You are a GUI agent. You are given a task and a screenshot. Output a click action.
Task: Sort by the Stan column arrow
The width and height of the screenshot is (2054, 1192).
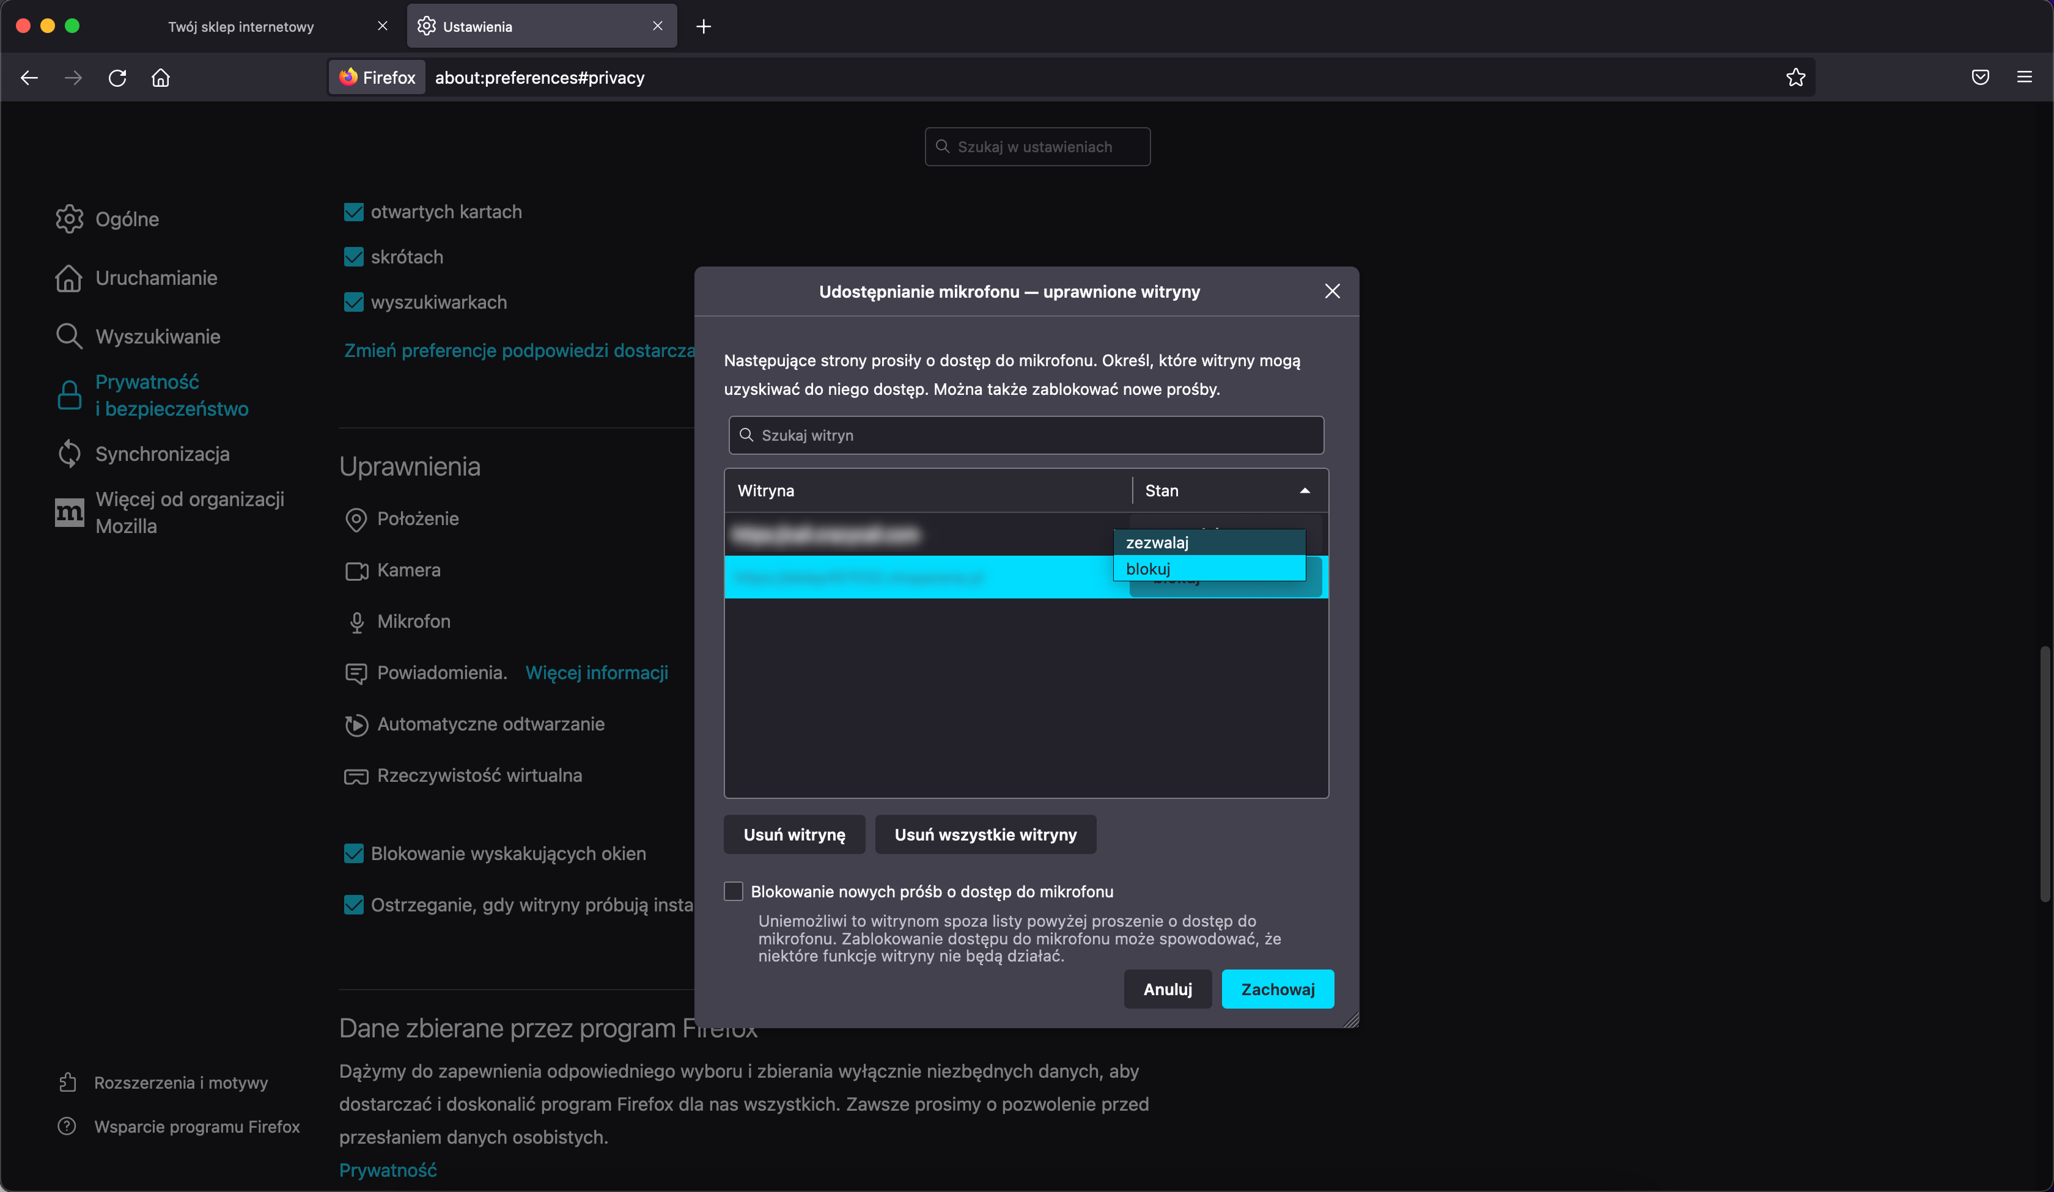1305,491
